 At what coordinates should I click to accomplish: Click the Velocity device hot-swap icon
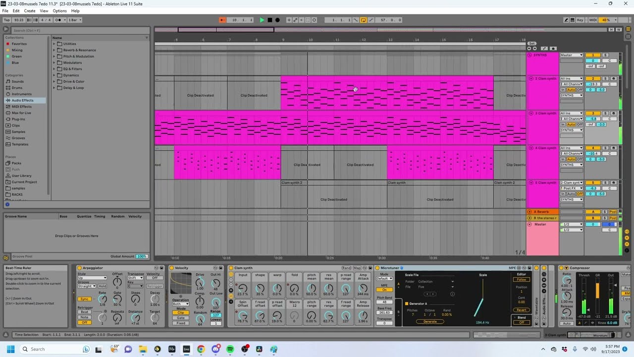[x=216, y=268]
